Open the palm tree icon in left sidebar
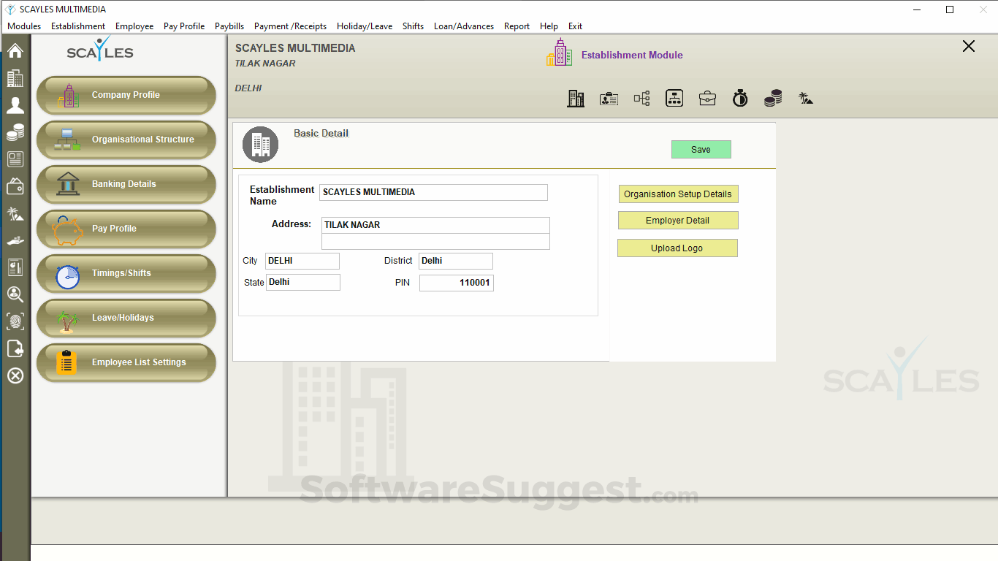The height and width of the screenshot is (561, 998). click(15, 213)
